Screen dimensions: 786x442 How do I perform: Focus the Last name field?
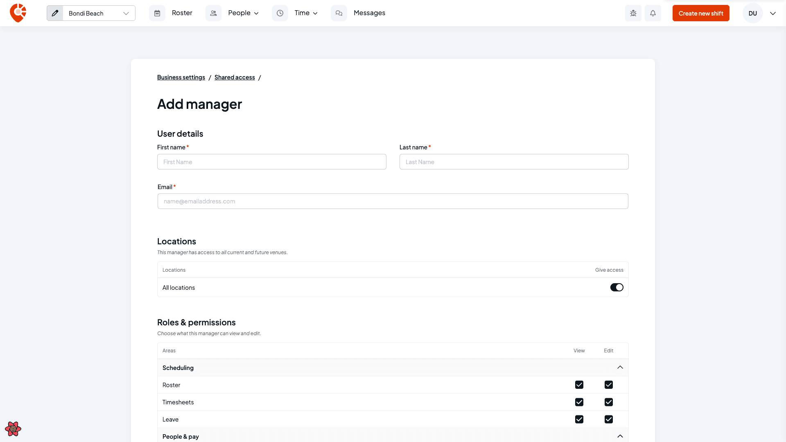pyautogui.click(x=514, y=162)
